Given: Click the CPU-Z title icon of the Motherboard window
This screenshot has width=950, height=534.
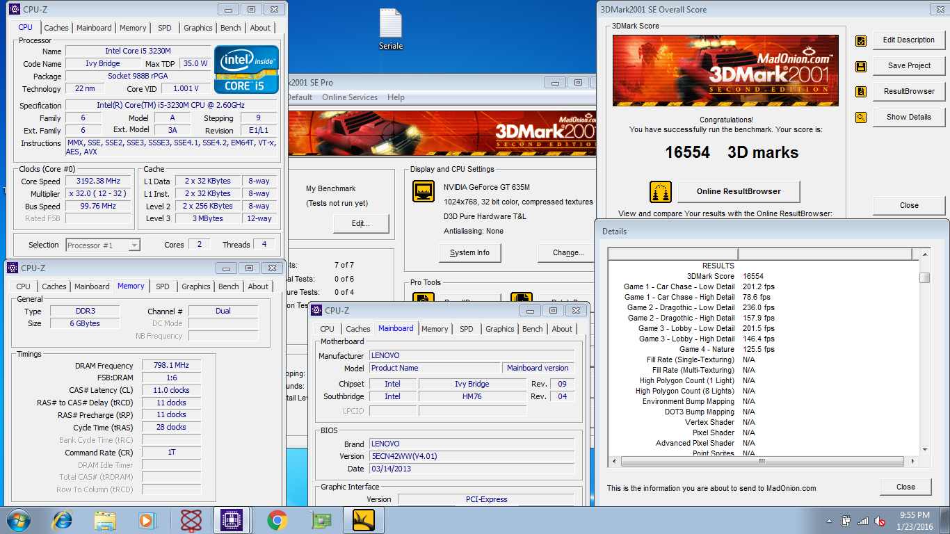Looking at the screenshot, I should click(316, 310).
